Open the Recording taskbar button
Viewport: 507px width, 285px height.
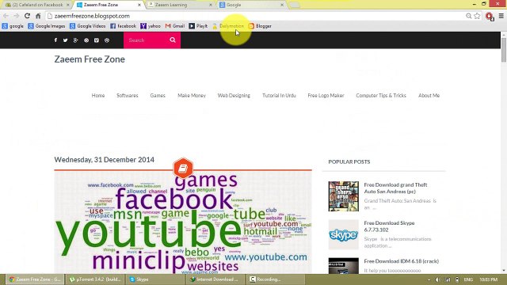click(x=276, y=279)
